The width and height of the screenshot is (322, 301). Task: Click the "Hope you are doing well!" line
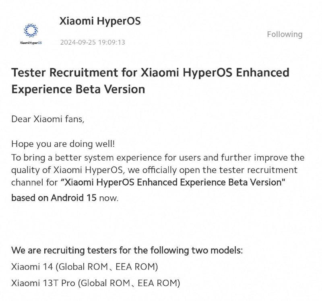coord(63,144)
